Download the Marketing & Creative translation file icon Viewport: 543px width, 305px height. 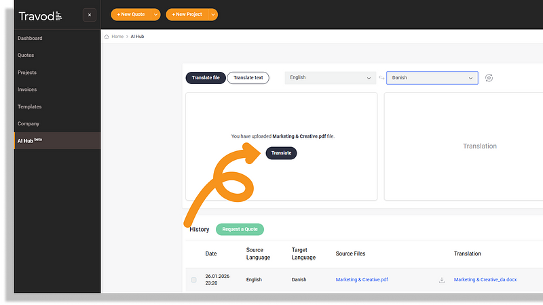(x=442, y=280)
